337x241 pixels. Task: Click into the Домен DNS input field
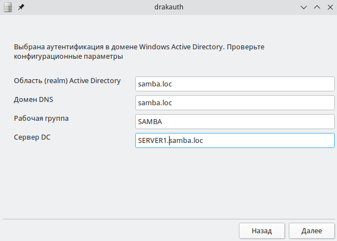234,102
